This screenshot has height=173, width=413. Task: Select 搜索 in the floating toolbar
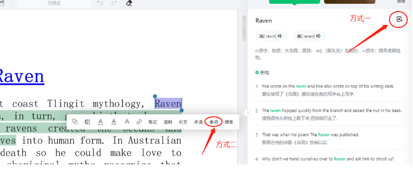click(229, 122)
